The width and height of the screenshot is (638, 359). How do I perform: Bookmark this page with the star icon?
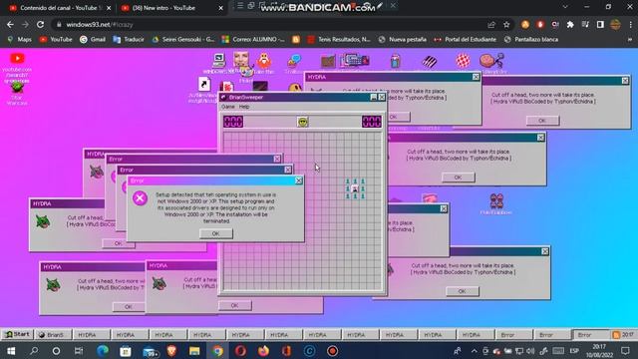506,24
